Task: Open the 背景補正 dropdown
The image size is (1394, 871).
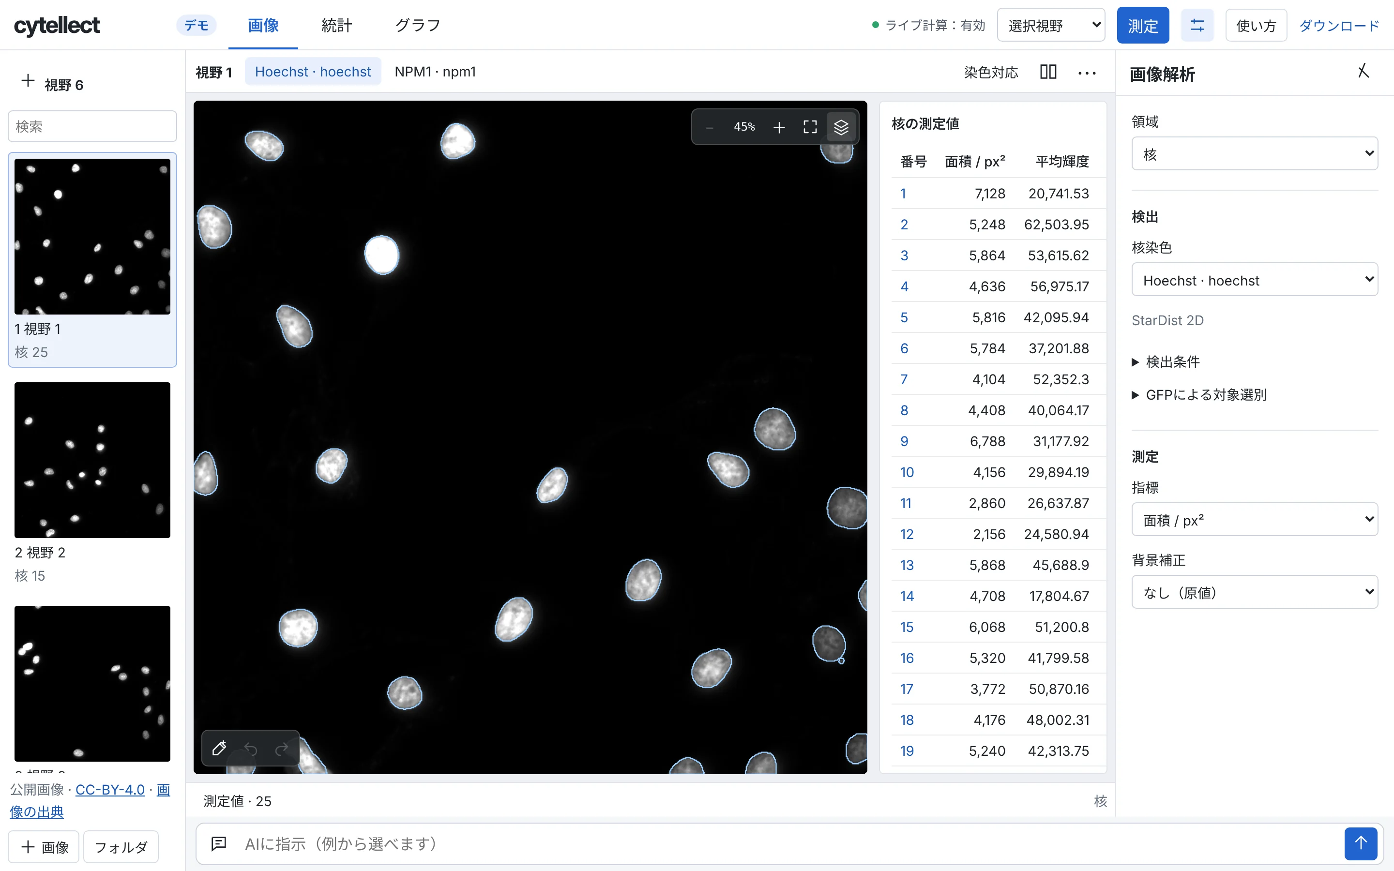Action: click(x=1254, y=592)
